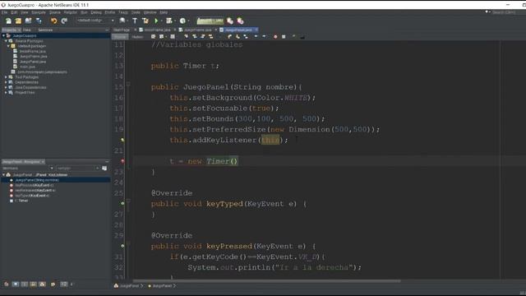Screen dimensions: 526x296
Task: Switch to the JuegoFrame.java editor tab
Action: (x=197, y=30)
